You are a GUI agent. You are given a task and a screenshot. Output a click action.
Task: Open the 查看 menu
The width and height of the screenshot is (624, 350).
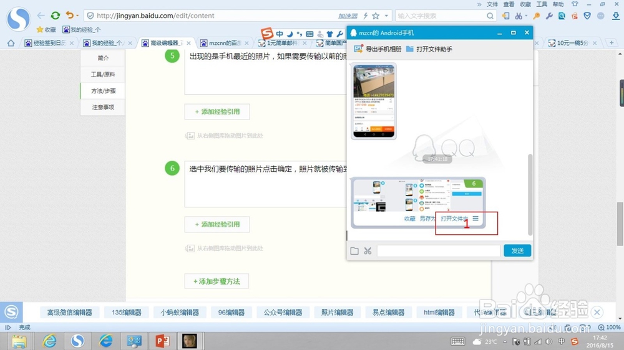[x=509, y=4]
